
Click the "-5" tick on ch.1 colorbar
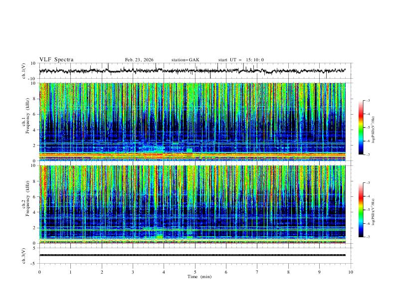tap(368, 128)
